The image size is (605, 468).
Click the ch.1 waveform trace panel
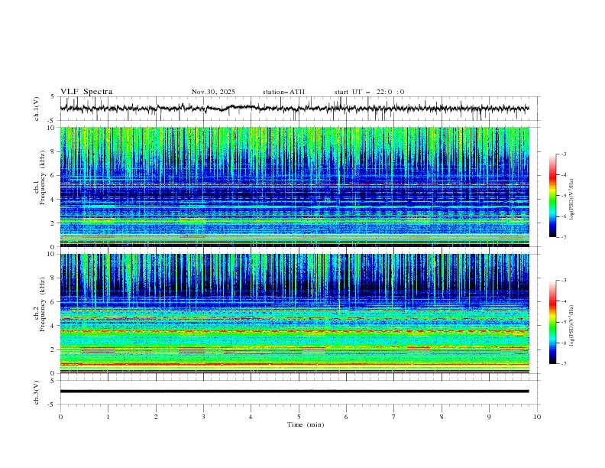pos(299,109)
